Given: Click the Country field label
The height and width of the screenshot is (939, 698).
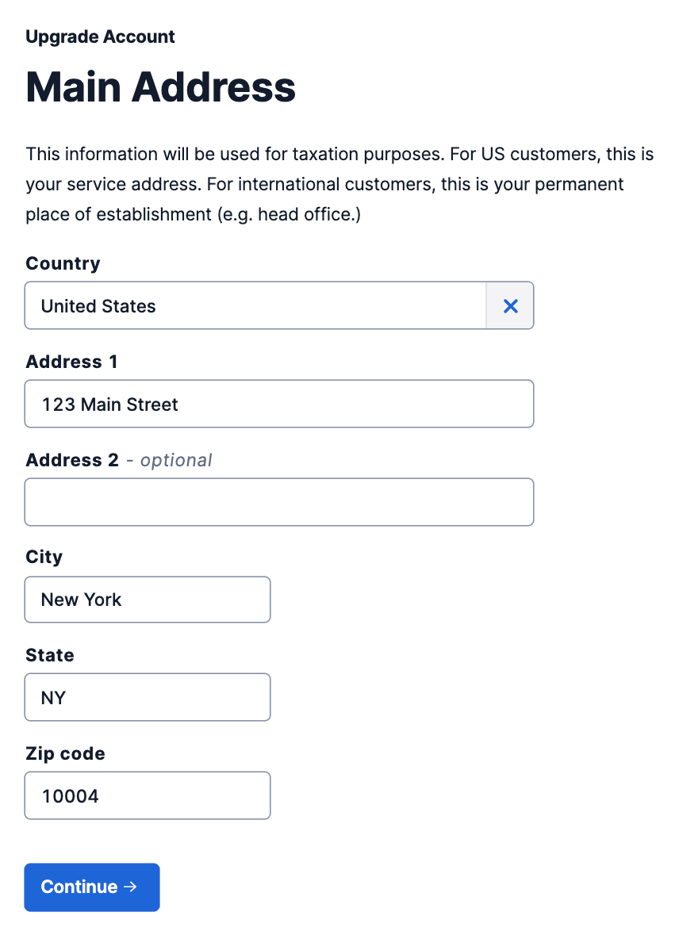Looking at the screenshot, I should coord(63,263).
